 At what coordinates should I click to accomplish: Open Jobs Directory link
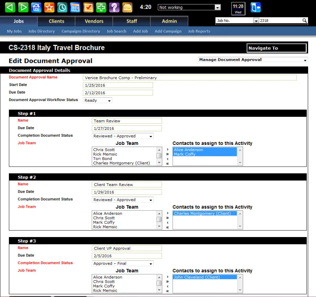pyautogui.click(x=41, y=31)
